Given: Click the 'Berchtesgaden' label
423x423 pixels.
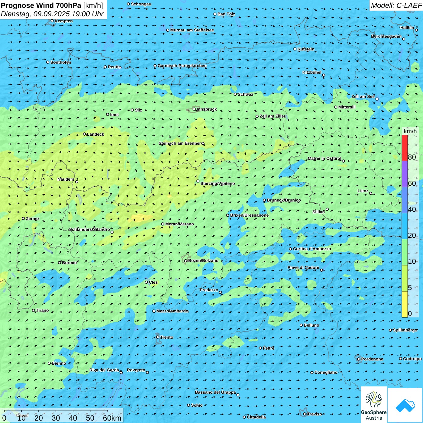Looking at the screenshot, I should tap(386, 36).
